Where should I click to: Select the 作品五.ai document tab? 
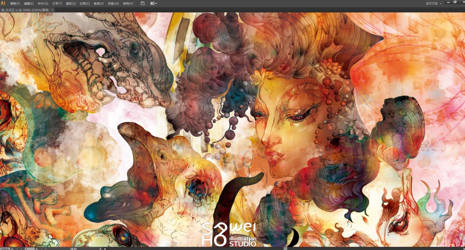tap(25, 10)
